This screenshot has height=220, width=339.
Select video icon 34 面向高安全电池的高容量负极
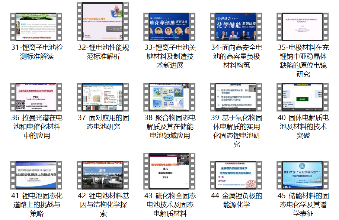pyautogui.click(x=236, y=27)
